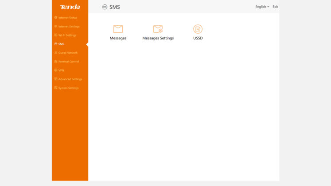Viewport: 331px width, 186px height.
Task: Click the USSD text label
Action: click(x=198, y=38)
